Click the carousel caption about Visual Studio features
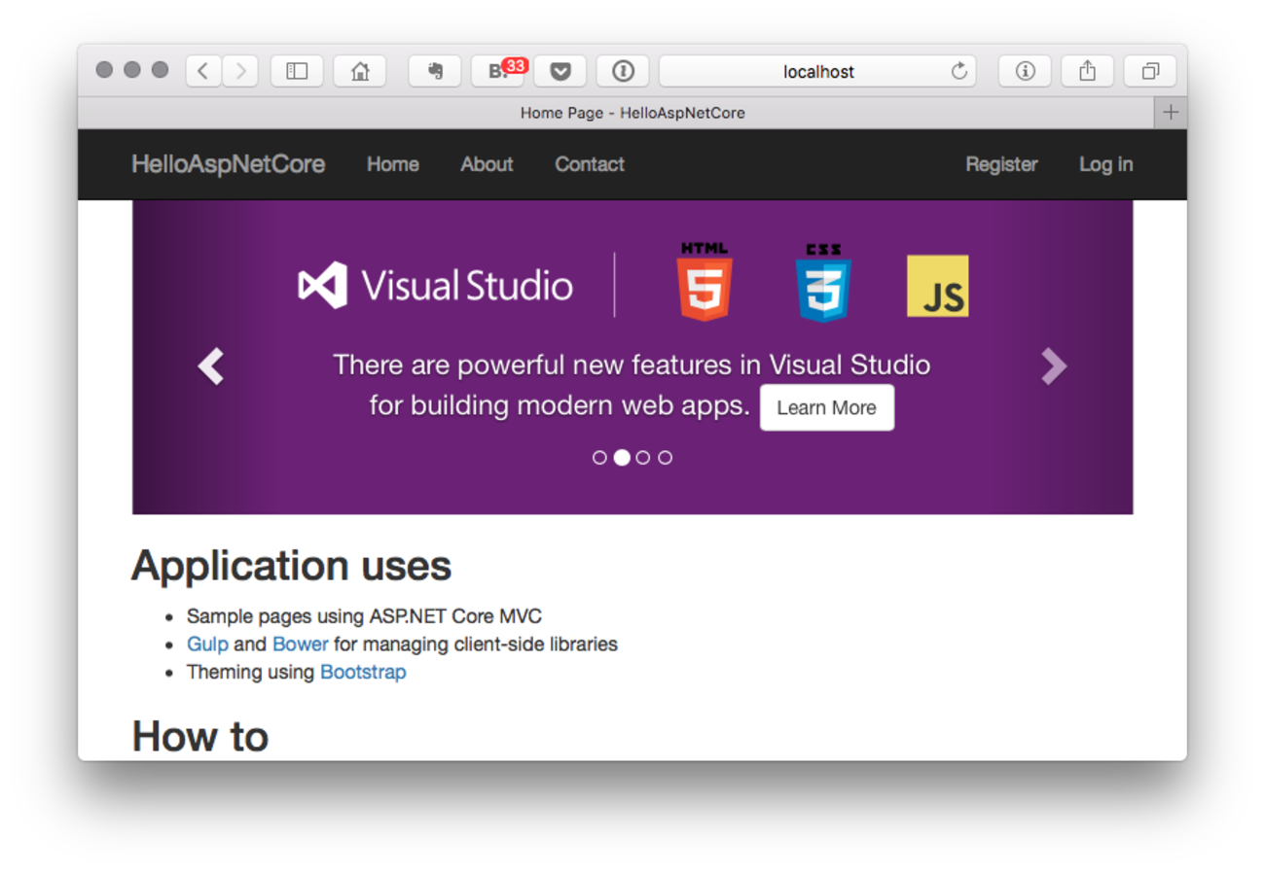 tap(632, 386)
